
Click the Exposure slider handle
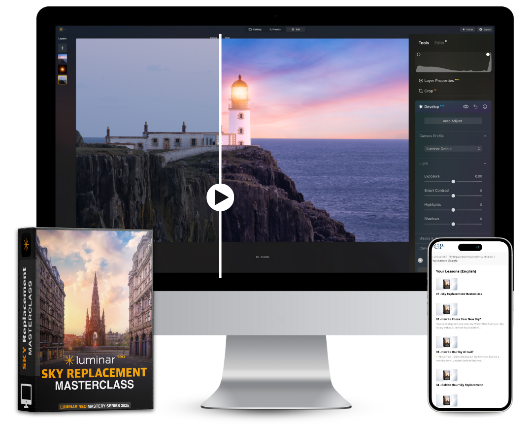[453, 181]
